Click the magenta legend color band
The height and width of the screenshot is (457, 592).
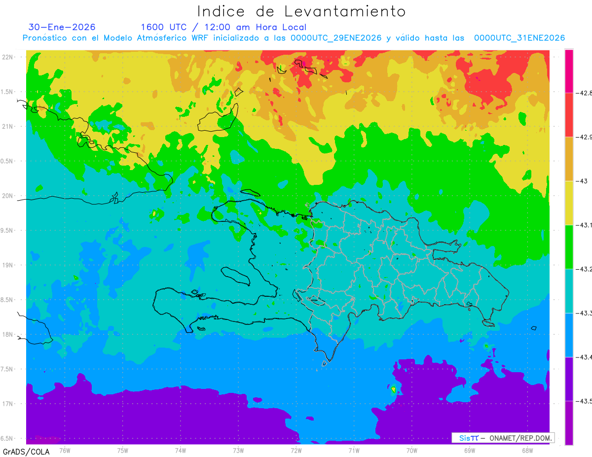click(x=569, y=71)
